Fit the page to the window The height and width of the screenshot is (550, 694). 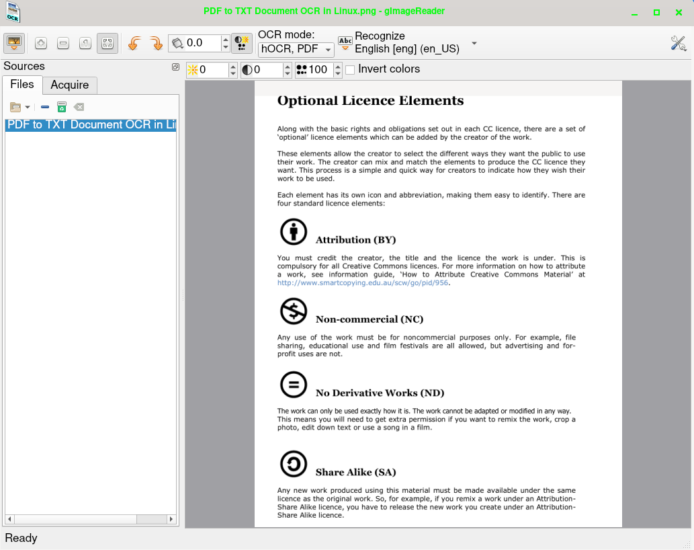pos(107,43)
